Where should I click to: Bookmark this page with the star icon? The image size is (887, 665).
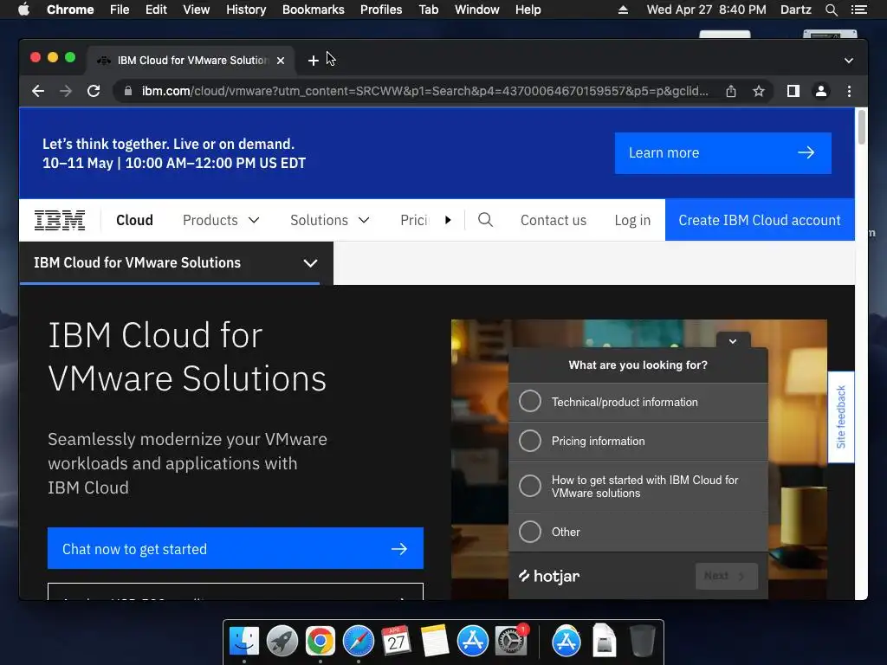coord(759,91)
